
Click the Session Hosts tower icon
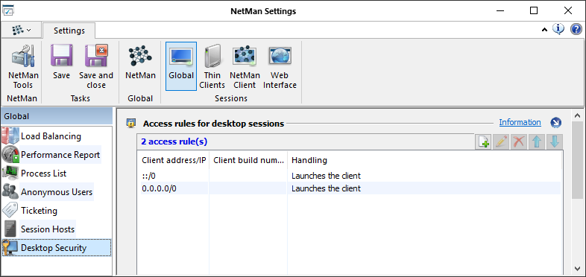[10, 229]
